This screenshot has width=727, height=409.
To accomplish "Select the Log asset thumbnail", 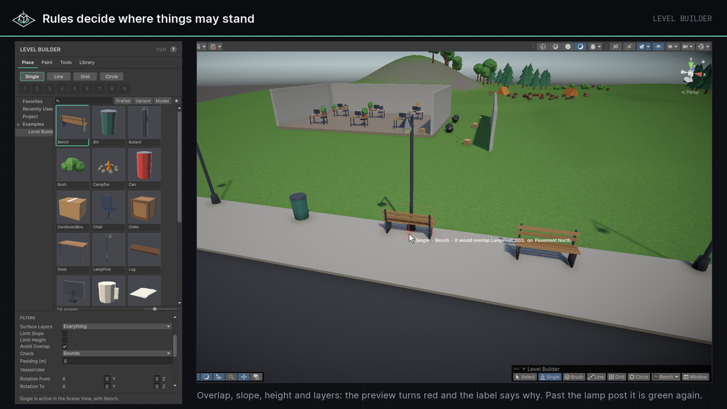I will click(x=144, y=253).
